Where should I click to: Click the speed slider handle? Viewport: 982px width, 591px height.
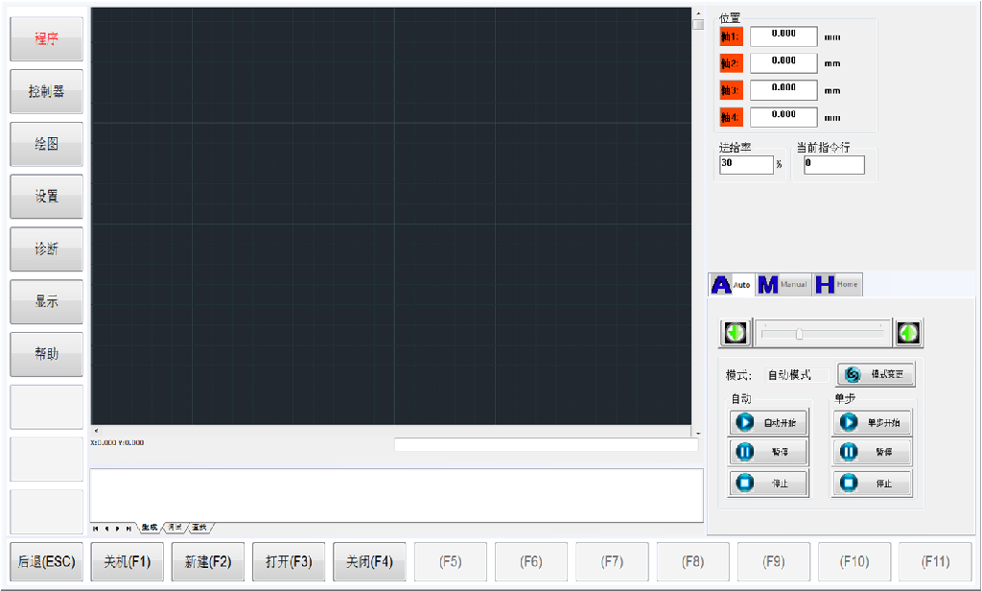pos(799,334)
